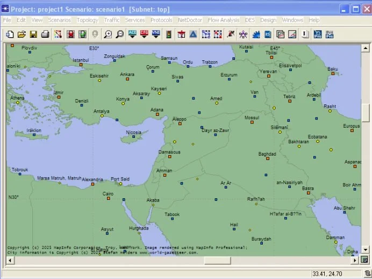Click the status bar icon beside coordinates

[367, 274]
